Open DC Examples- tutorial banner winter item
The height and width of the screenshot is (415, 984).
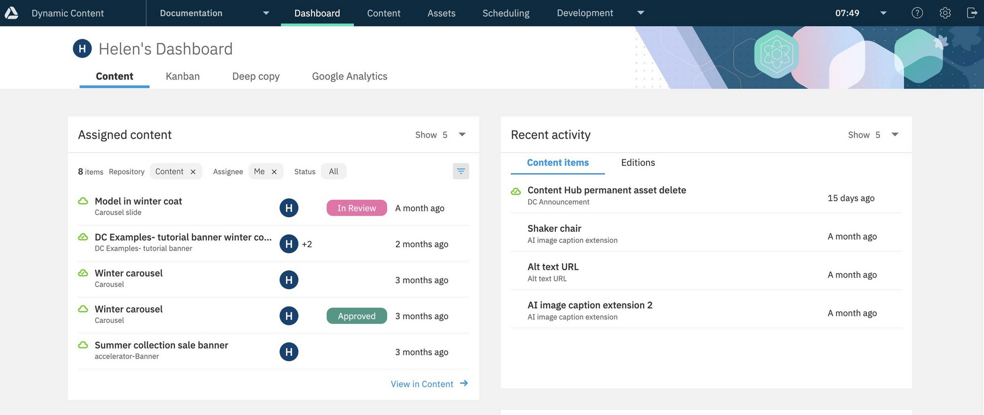(183, 237)
